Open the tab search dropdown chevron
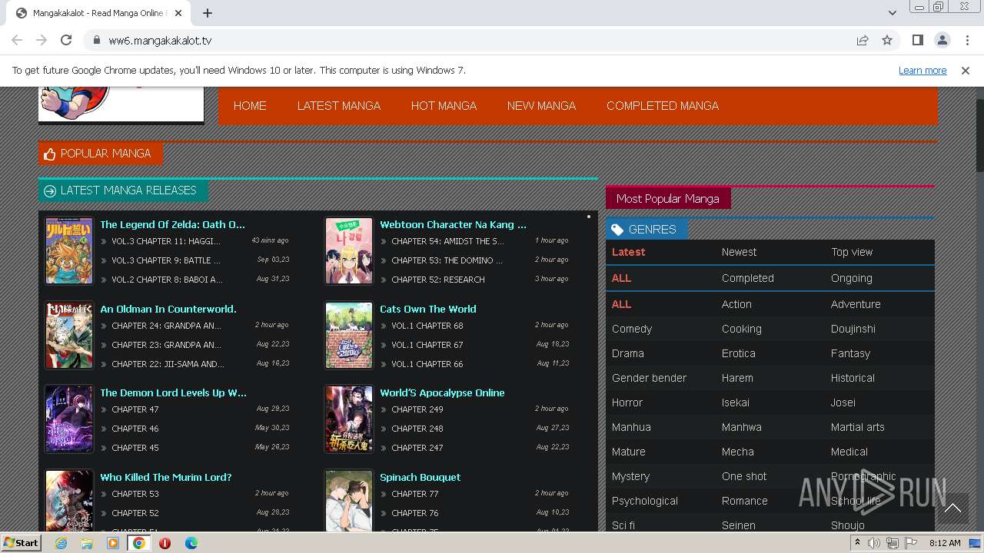 click(892, 13)
